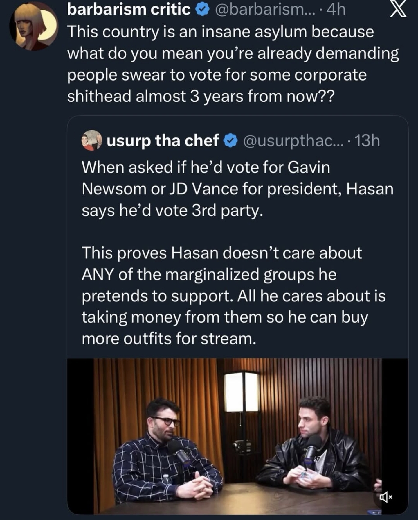Click the usurp tha chef display name
The image size is (418, 520).
click(x=163, y=141)
